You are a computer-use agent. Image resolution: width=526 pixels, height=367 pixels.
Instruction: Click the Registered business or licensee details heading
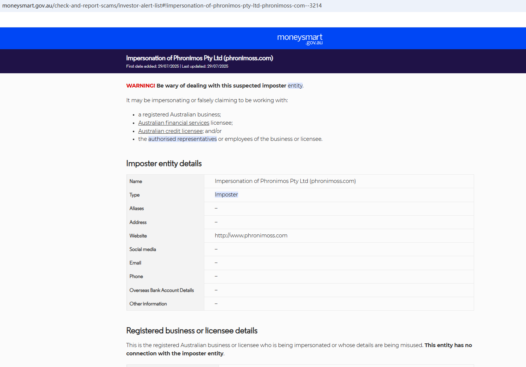click(192, 331)
